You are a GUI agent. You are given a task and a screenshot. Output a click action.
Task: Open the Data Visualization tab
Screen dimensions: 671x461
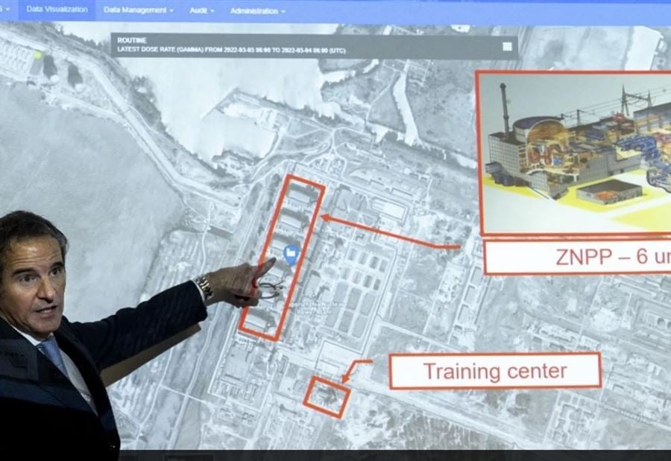[x=57, y=10]
